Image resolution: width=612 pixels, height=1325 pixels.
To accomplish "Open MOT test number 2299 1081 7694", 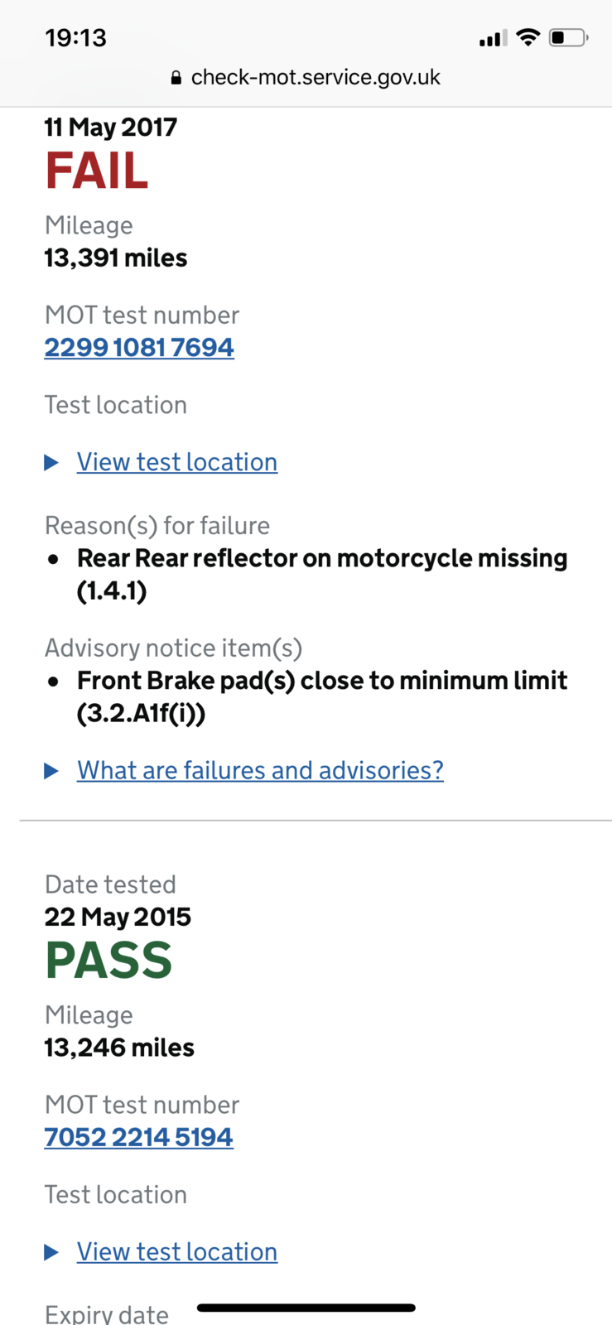I will 139,347.
